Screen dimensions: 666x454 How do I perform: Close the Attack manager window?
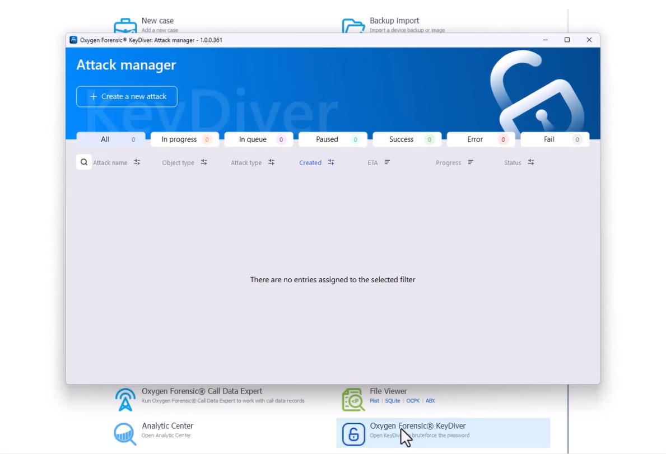(x=589, y=40)
